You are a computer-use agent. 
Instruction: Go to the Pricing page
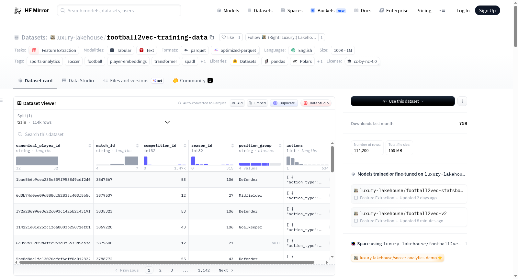click(424, 11)
